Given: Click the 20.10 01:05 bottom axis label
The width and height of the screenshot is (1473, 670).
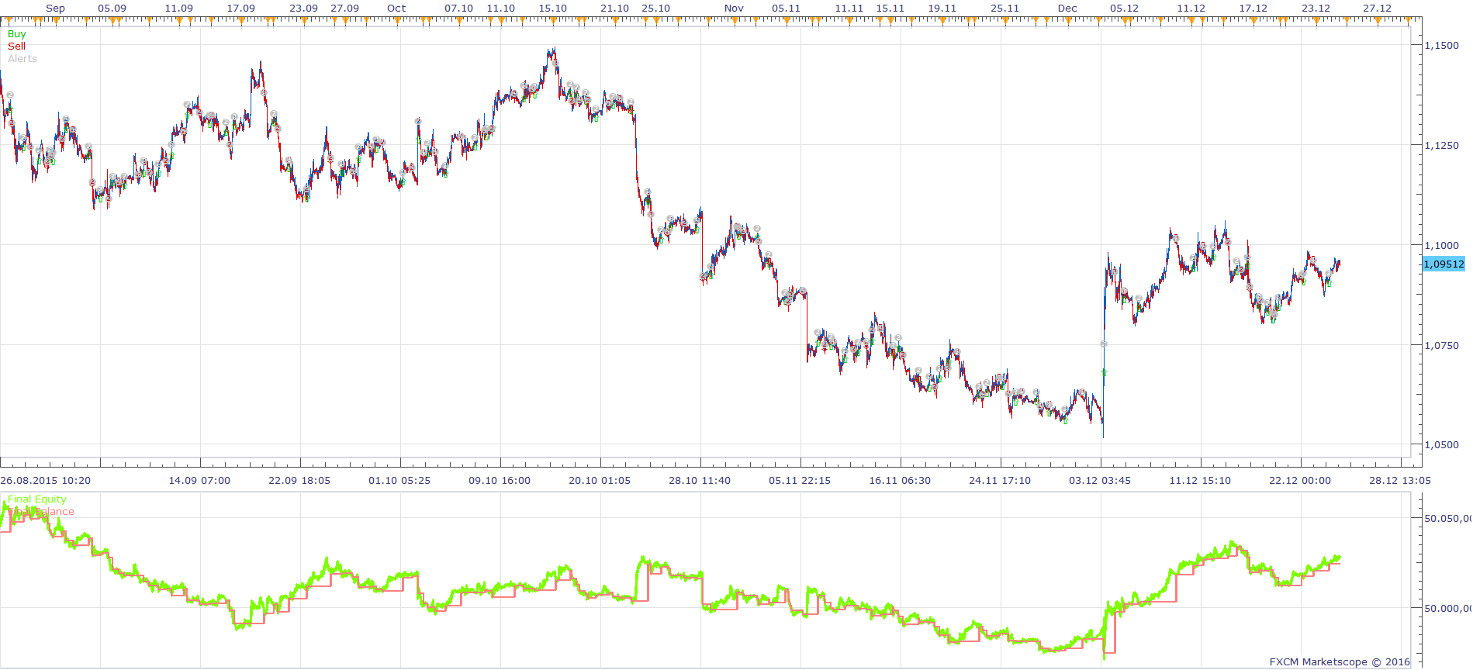Looking at the screenshot, I should 600,481.
